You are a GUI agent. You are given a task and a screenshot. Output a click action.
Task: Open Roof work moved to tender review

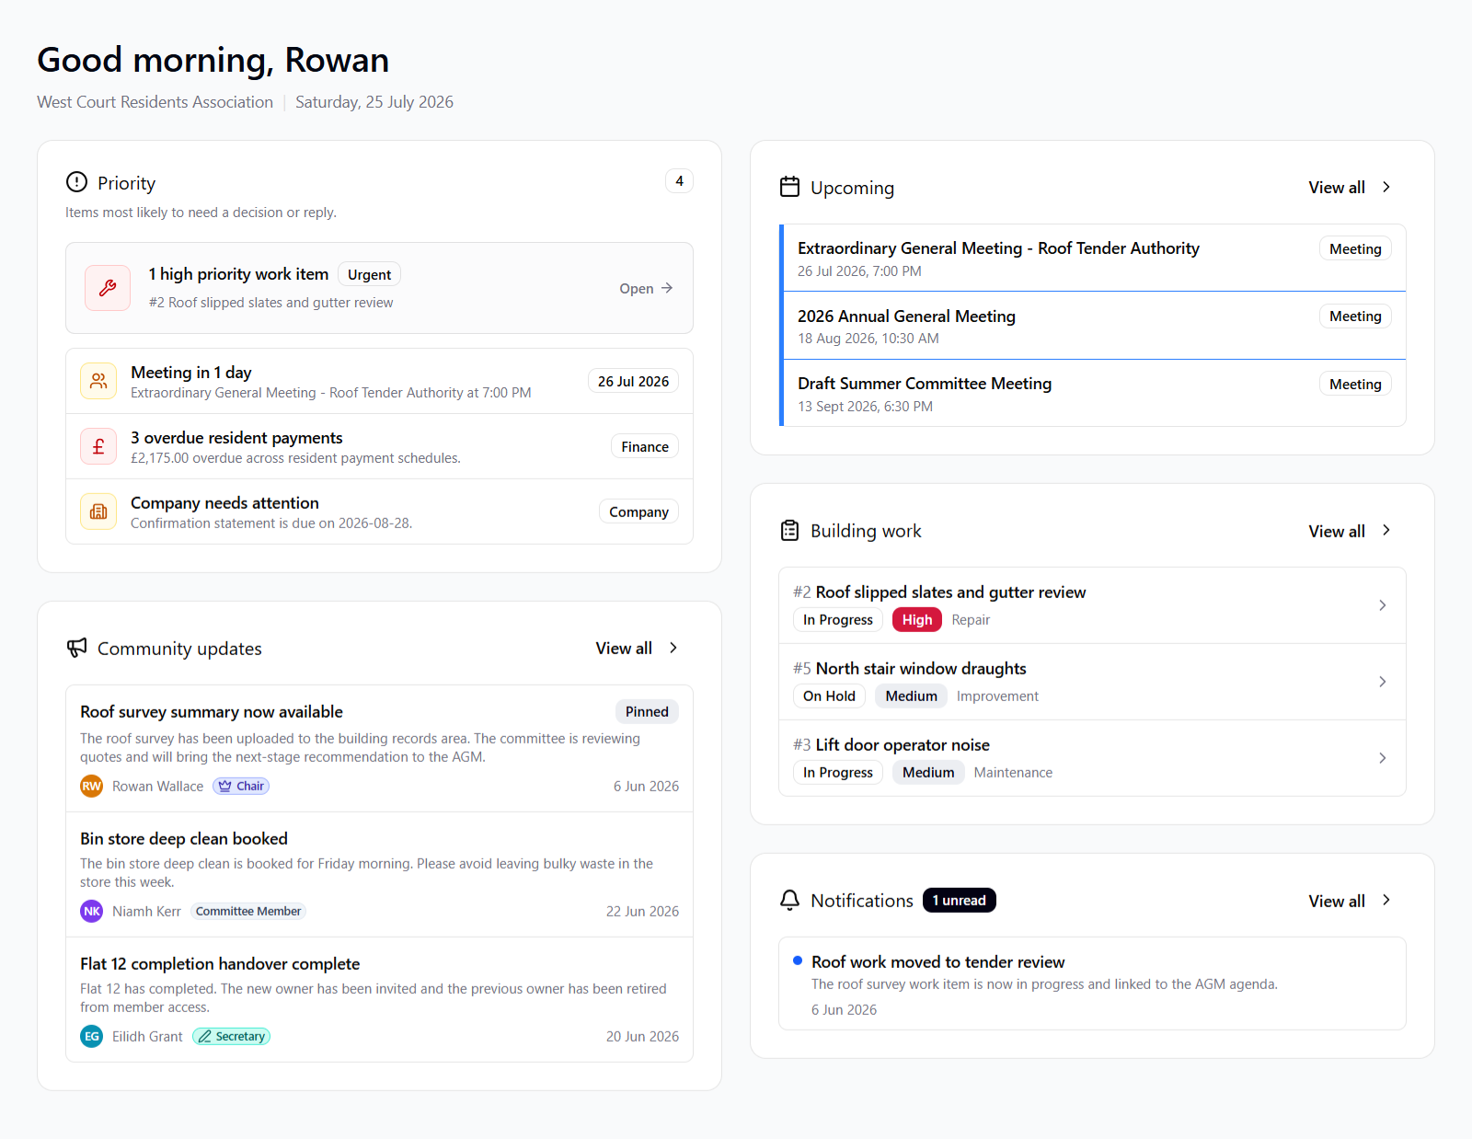coord(1092,984)
